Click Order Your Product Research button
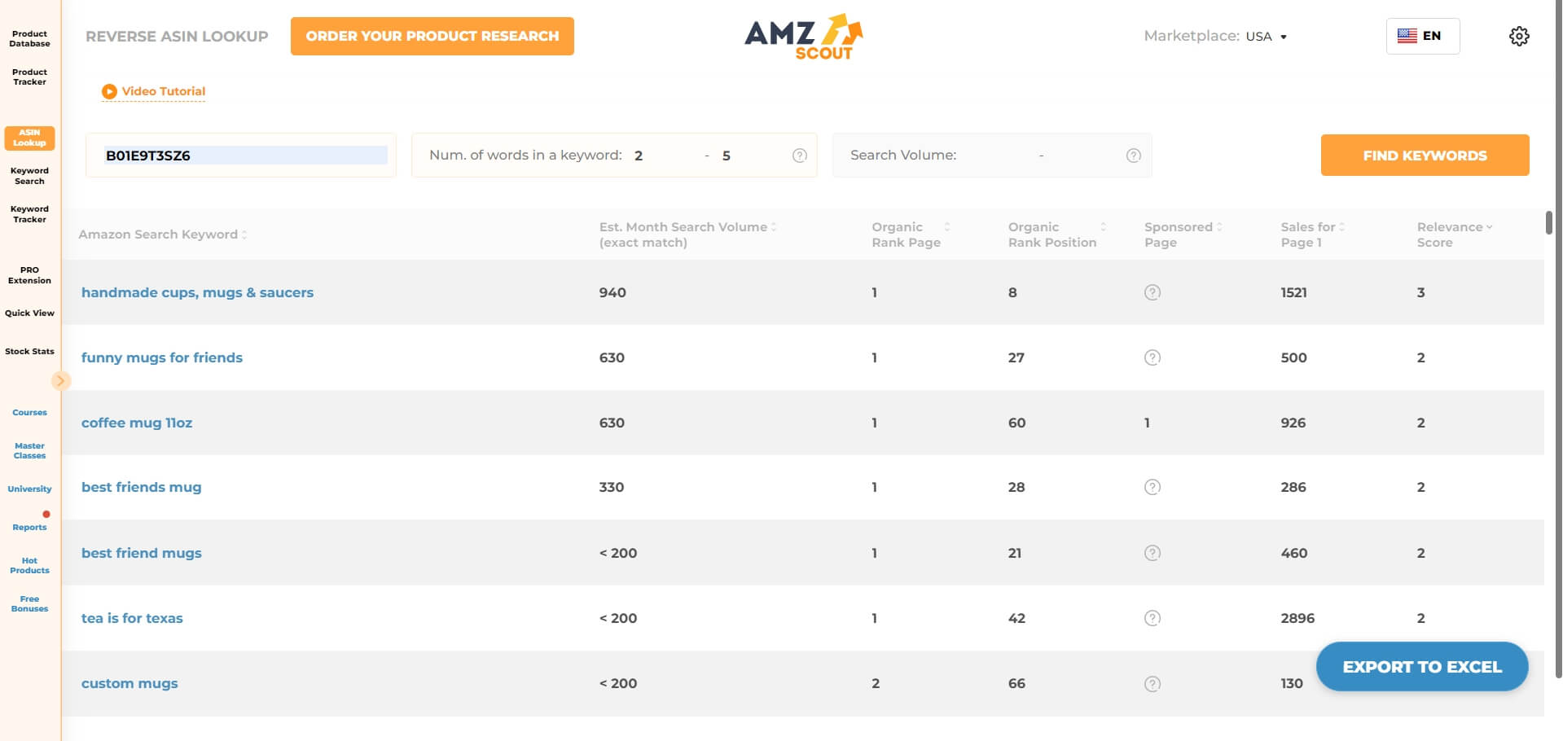The height and width of the screenshot is (741, 1563). coord(432,36)
